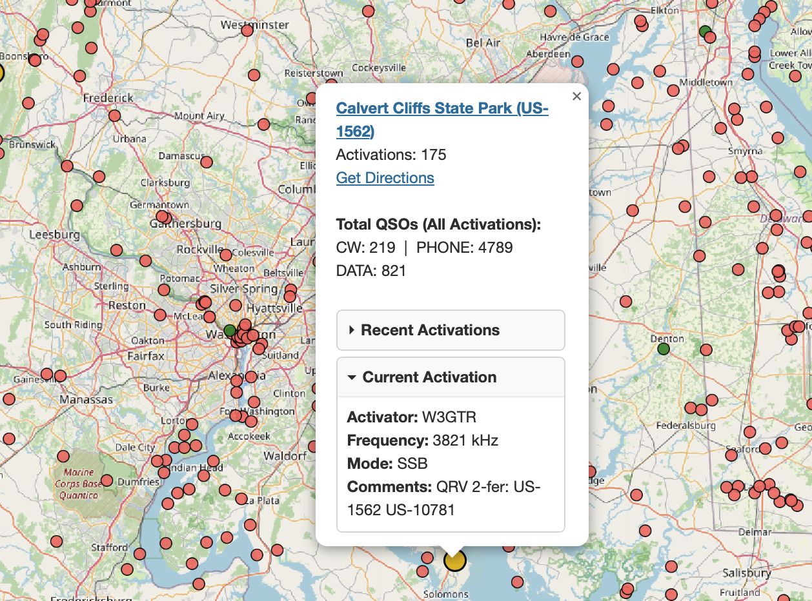The image size is (812, 601).
Task: Click the green marker in Washington
Action: [229, 330]
